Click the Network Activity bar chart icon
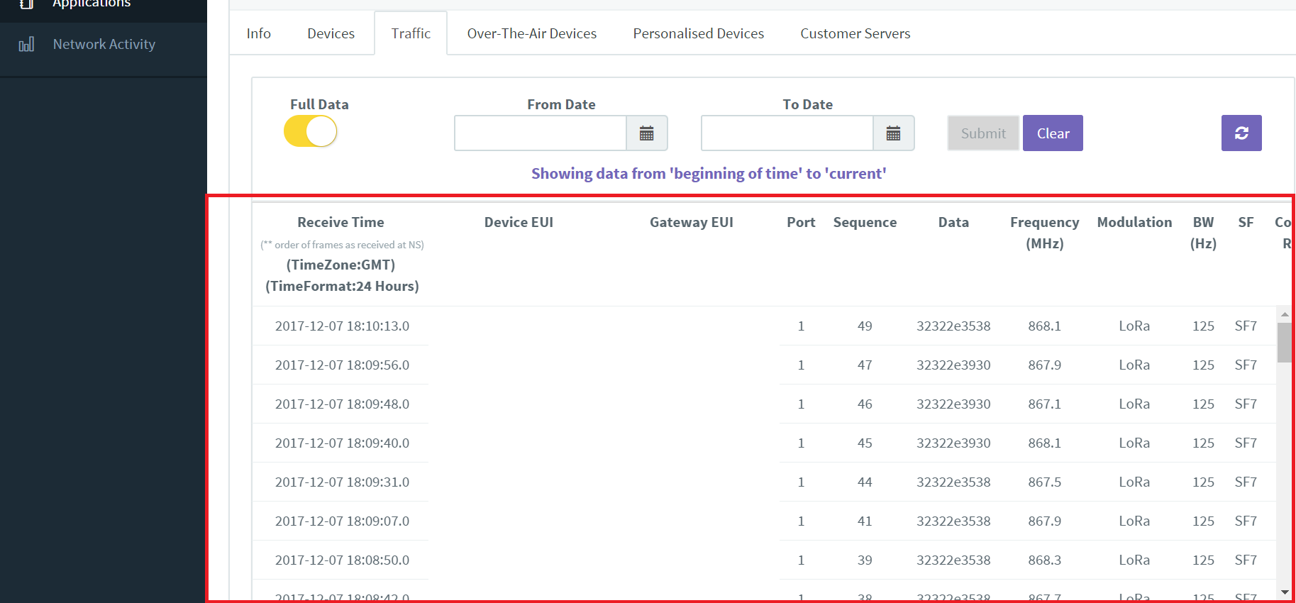The width and height of the screenshot is (1296, 603). [x=26, y=45]
